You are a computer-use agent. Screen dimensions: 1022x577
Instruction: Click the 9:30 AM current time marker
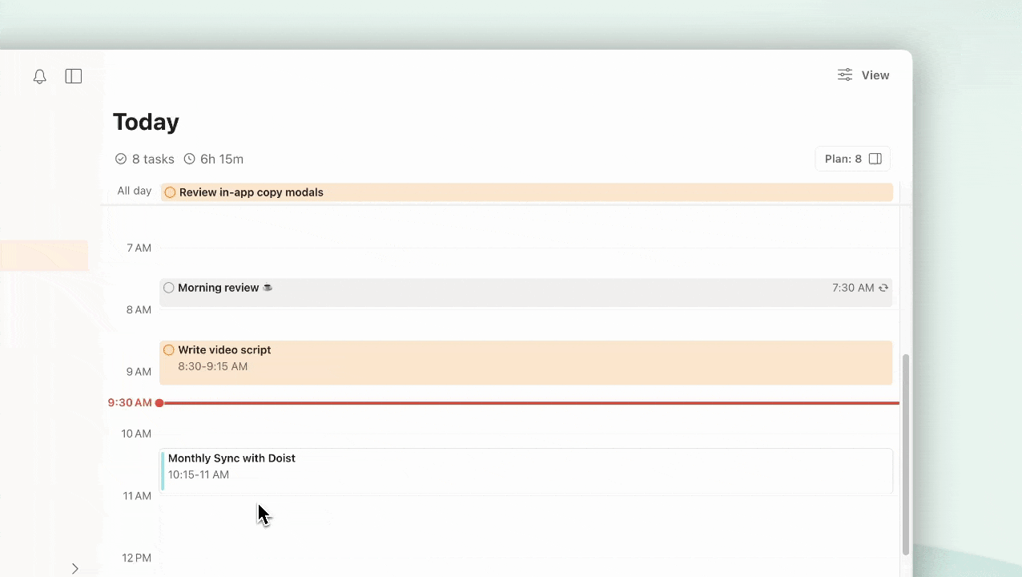click(x=130, y=402)
